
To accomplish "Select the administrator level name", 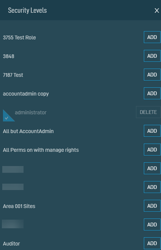I will [x=31, y=112].
